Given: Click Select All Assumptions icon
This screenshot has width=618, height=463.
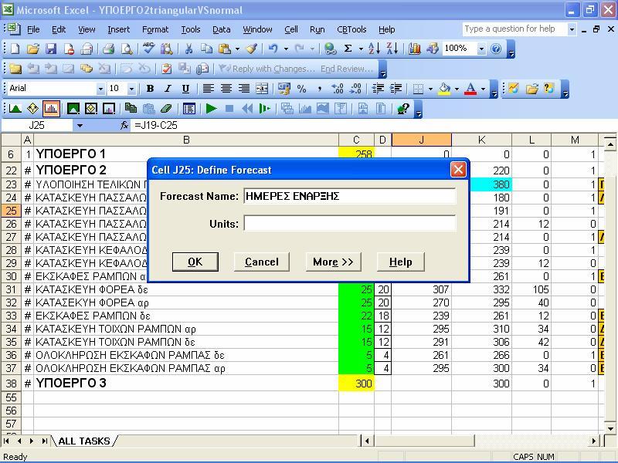Looking at the screenshot, I should [73, 109].
